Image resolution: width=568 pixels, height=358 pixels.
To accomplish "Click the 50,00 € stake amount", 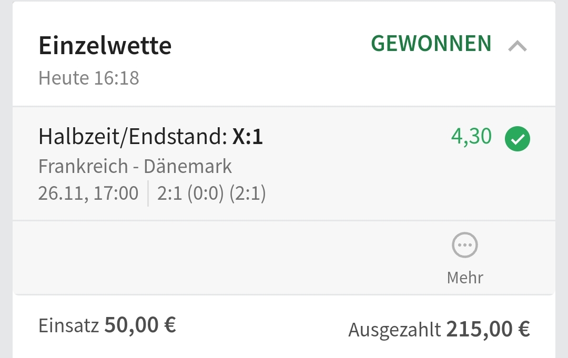I will pyautogui.click(x=140, y=325).
